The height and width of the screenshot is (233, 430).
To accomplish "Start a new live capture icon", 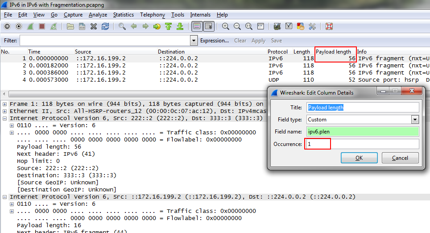I will (30, 26).
